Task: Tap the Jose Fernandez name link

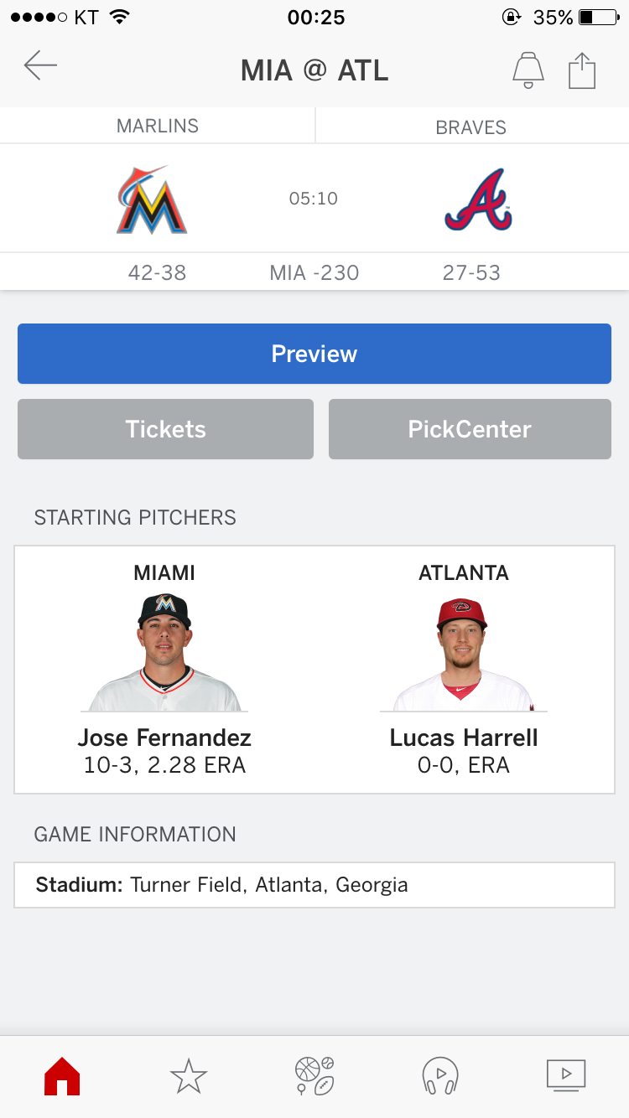Action: pos(164,738)
